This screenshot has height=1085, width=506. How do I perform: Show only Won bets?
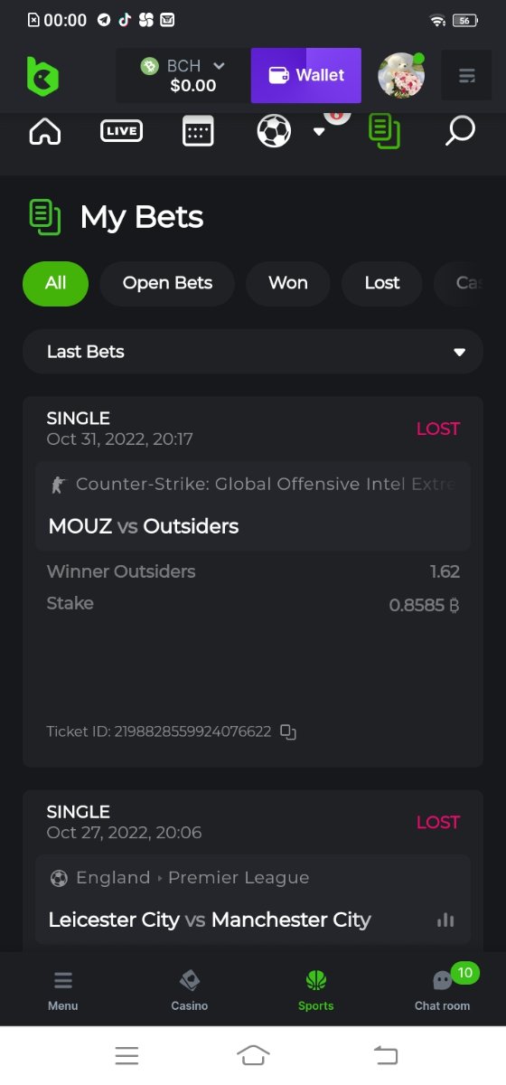pos(288,283)
